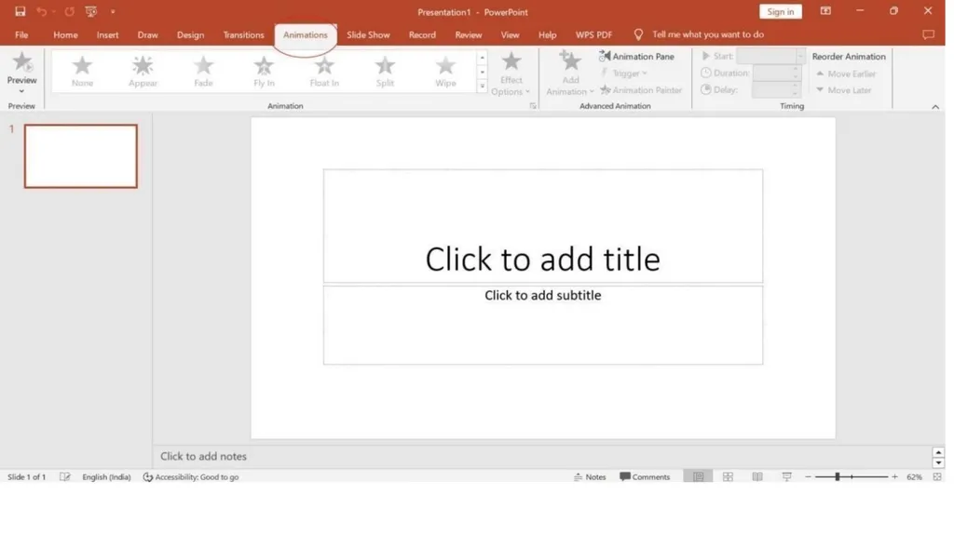Toggle the Notes pane from the status bar
The image size is (954, 535).
point(590,477)
